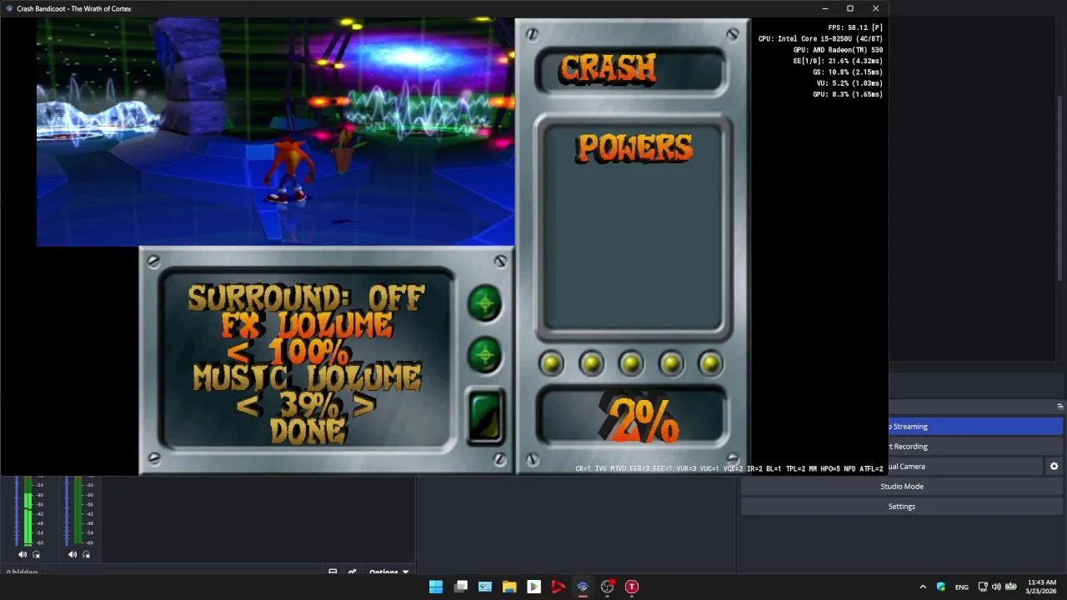The image size is (1067, 600).
Task: Click the red arrow app taskbar icon
Action: coord(559,587)
